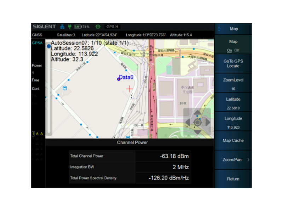Click the Longitude 113°55'23.766" readout

click(146, 35)
